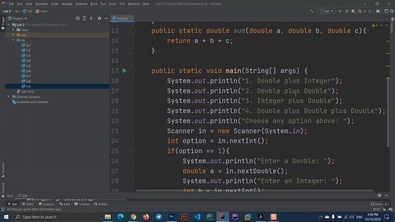Click the locate/select opened file target icon
Viewport: 395px width, 222px height.
[x=78, y=18]
